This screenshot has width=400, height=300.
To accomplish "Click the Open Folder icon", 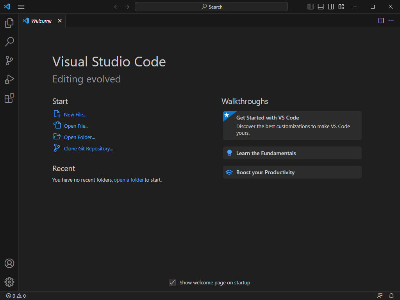I will [x=57, y=136].
